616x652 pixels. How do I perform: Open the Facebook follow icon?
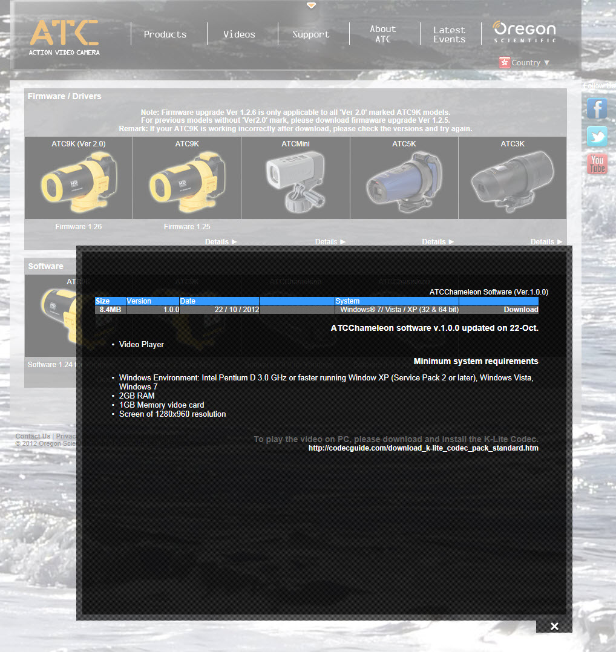(x=597, y=108)
